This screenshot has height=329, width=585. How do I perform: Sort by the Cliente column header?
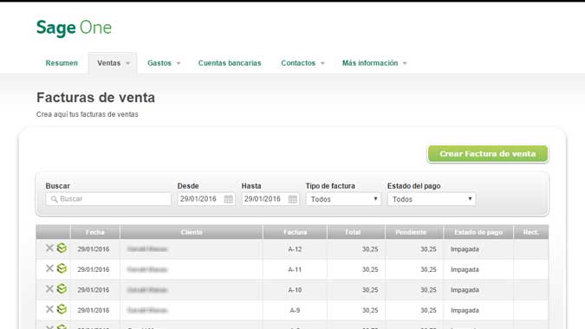(192, 232)
